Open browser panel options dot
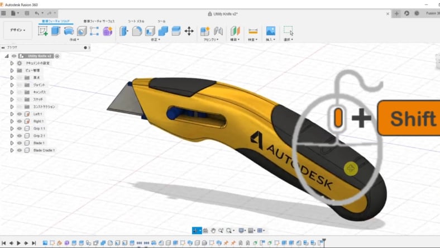The width and height of the screenshot is (440, 248). pos(85,47)
